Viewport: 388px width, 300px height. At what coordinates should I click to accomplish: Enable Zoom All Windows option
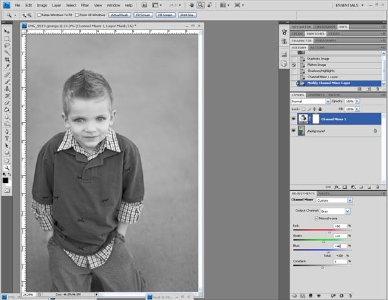click(x=77, y=15)
